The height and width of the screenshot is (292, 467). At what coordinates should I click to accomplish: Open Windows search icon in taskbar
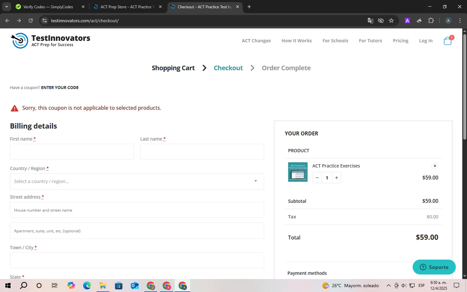pos(23,285)
